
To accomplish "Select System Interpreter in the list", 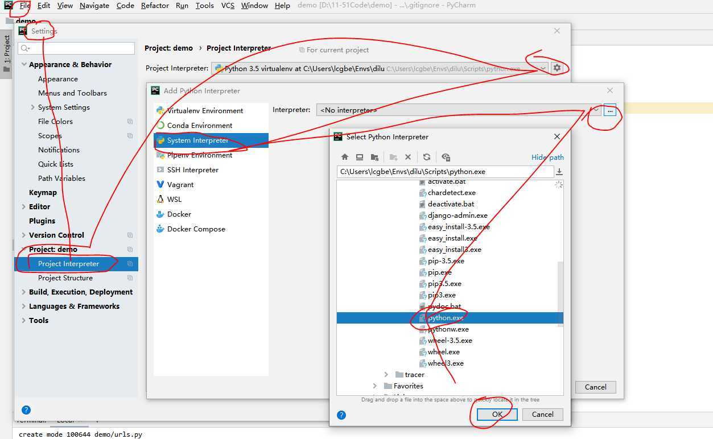I will [211, 140].
